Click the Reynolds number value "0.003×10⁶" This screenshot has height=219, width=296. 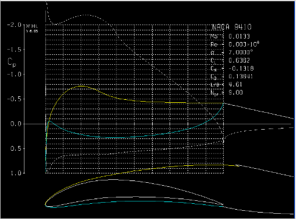(x=244, y=44)
